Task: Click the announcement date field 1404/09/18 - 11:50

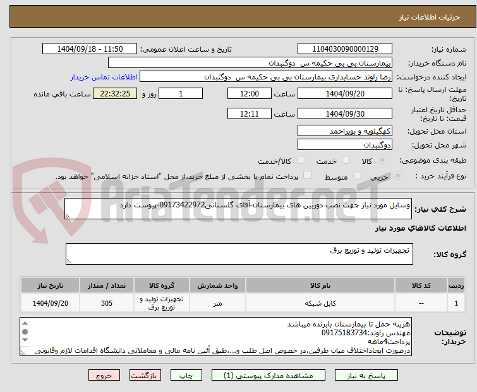Action: [90, 49]
